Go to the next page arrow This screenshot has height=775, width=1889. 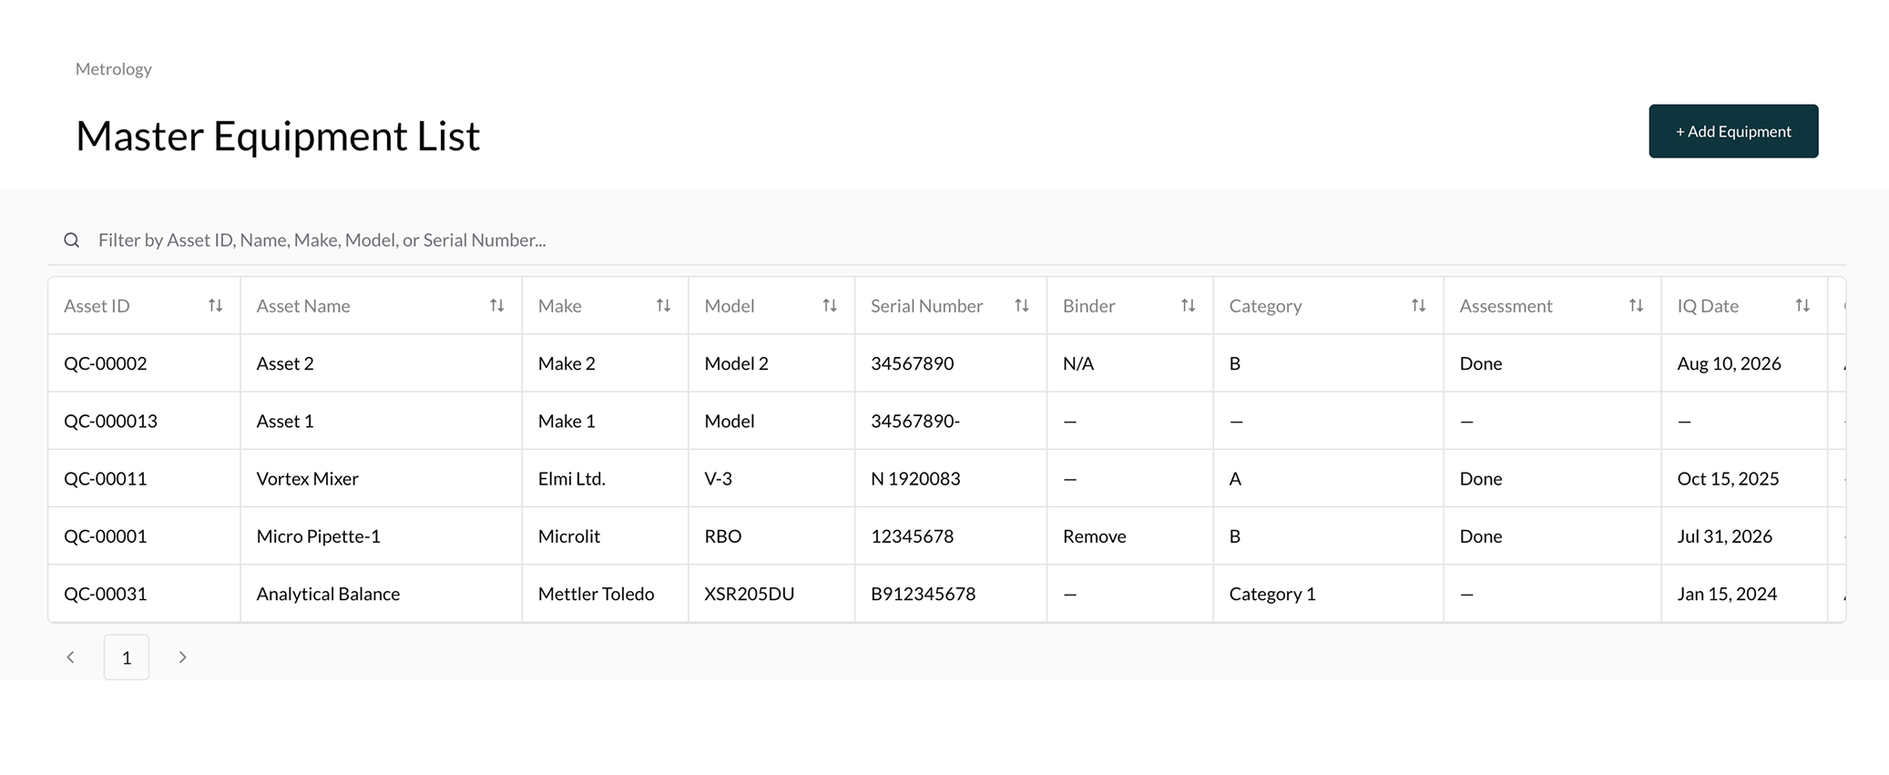pos(182,658)
